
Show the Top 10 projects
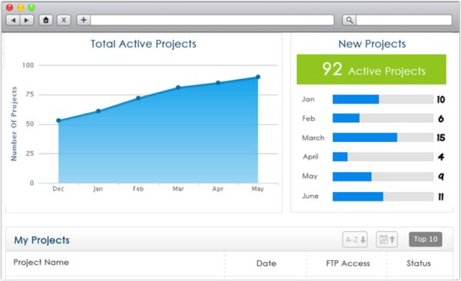426,240
